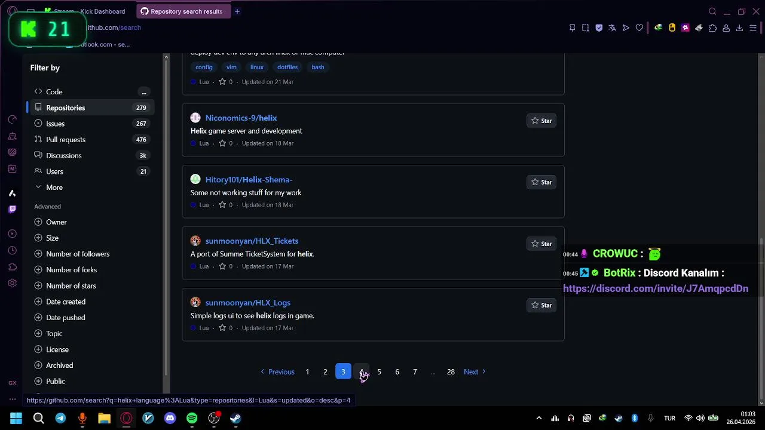765x430 pixels.
Task: Click the dotfiles topic tag
Action: tap(287, 67)
